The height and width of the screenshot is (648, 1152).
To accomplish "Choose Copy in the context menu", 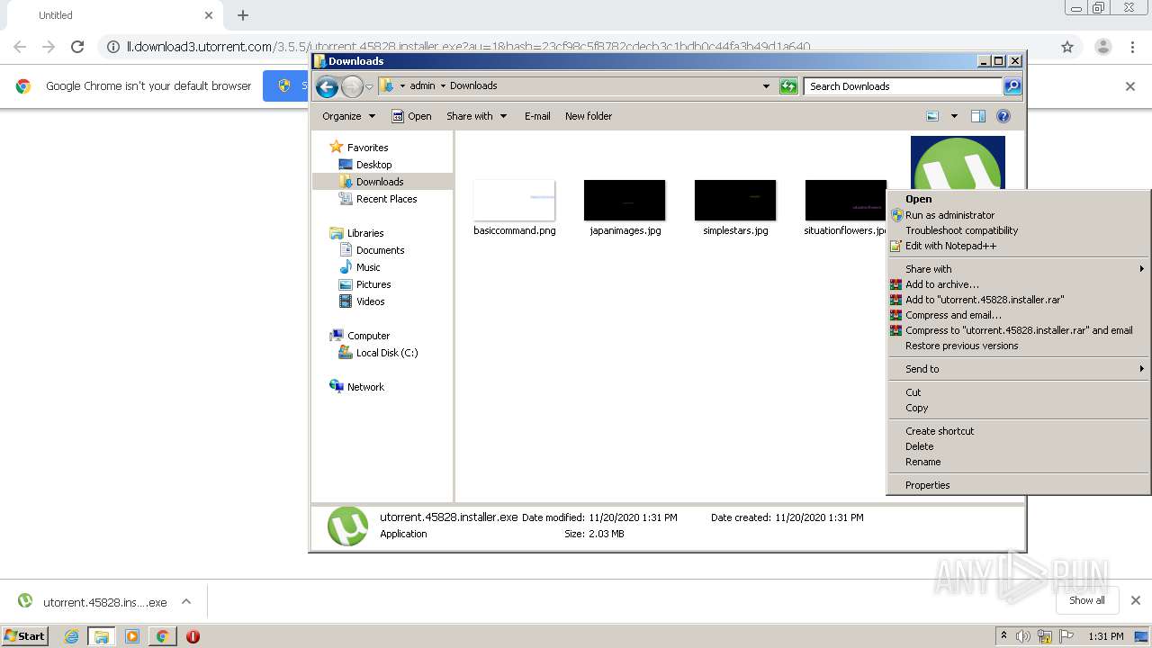I will click(x=1018, y=408).
